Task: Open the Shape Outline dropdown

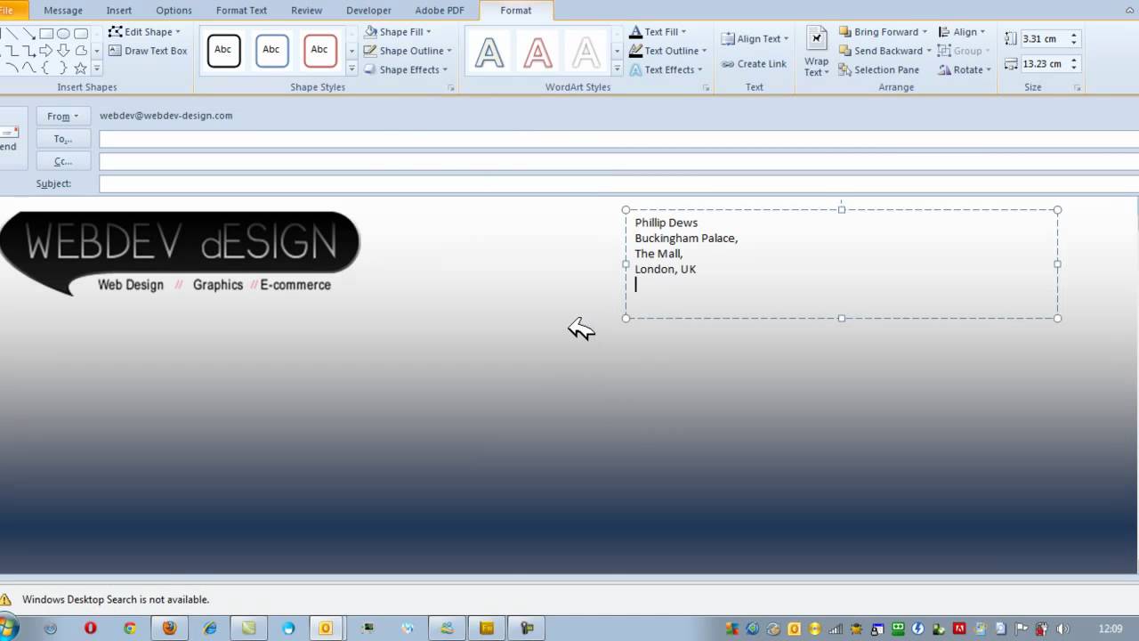Action: (408, 51)
